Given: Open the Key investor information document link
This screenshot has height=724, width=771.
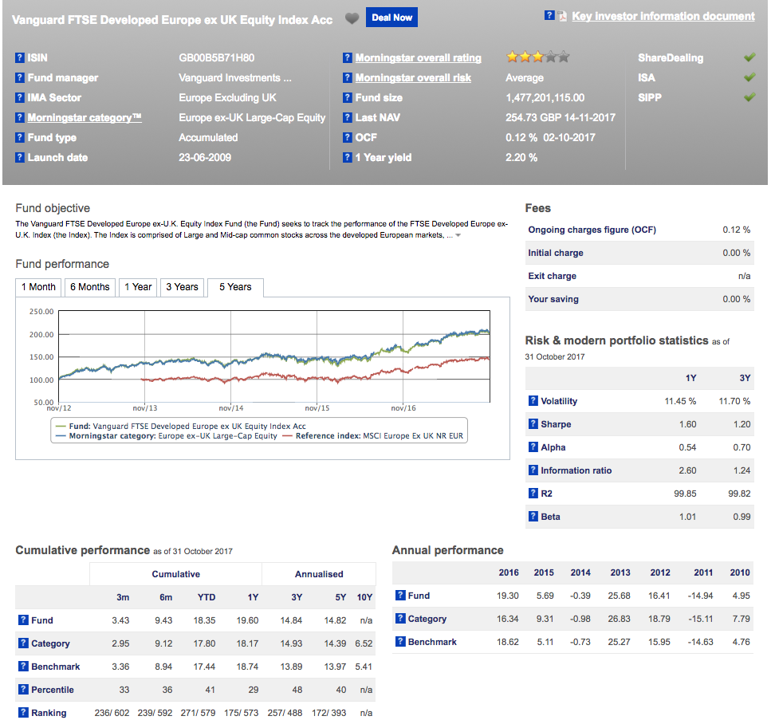Looking at the screenshot, I should (663, 16).
